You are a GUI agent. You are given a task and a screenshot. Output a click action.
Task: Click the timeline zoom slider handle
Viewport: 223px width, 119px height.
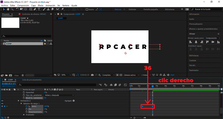[x=134, y=118]
